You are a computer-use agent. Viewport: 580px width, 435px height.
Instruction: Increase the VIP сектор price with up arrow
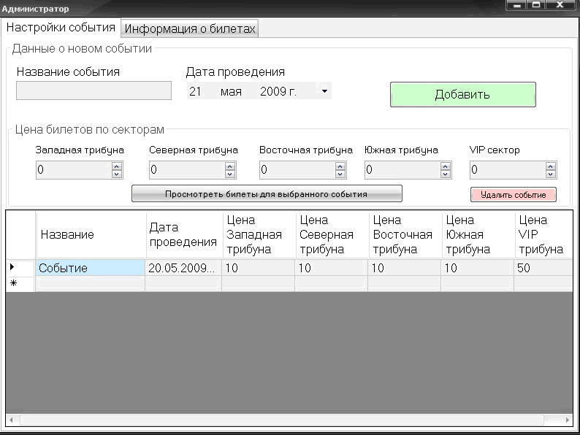551,166
